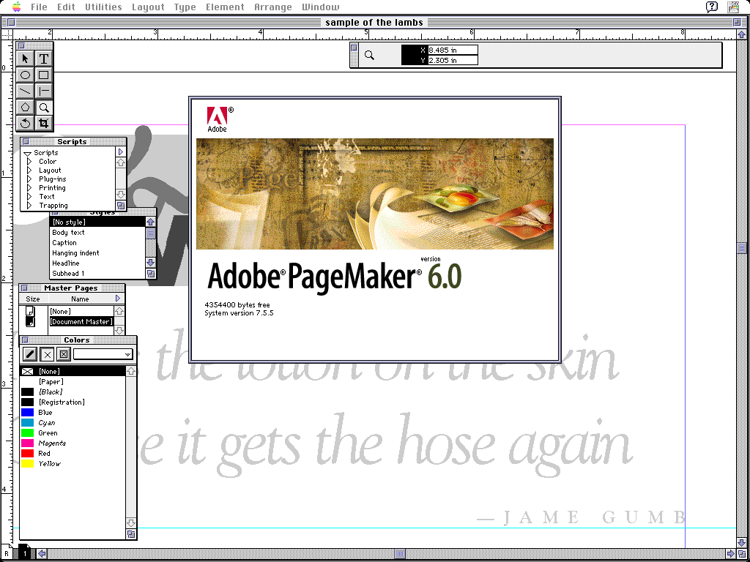Select the Ellipse tool
The width and height of the screenshot is (750, 562).
(26, 75)
